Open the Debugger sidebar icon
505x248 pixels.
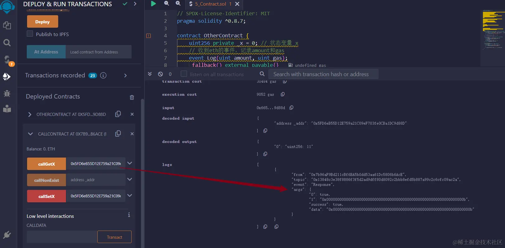click(7, 93)
